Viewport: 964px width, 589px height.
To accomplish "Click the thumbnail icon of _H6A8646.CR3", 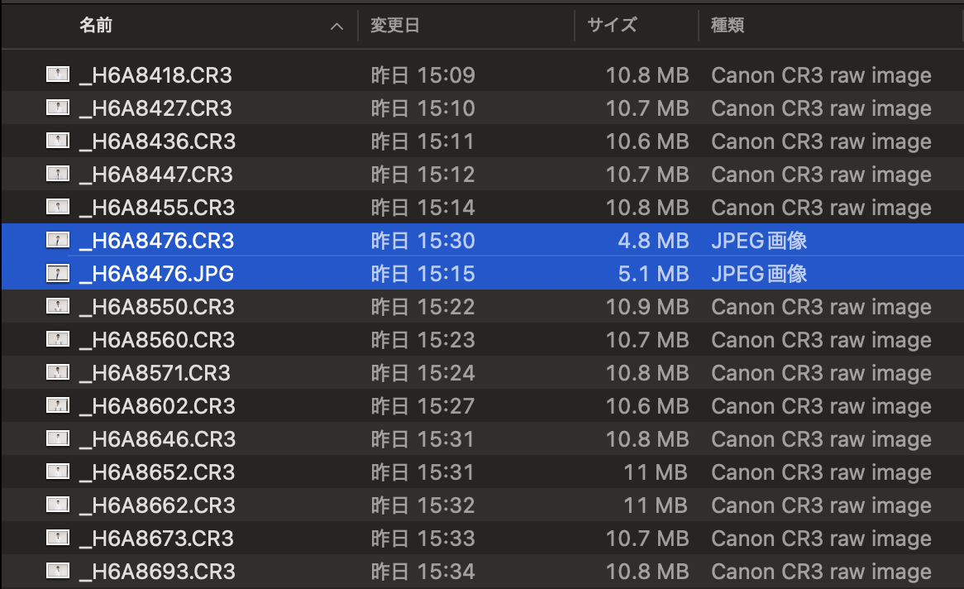I will coord(58,438).
